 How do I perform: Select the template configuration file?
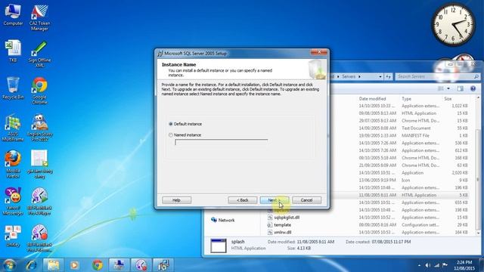pyautogui.click(x=282, y=225)
